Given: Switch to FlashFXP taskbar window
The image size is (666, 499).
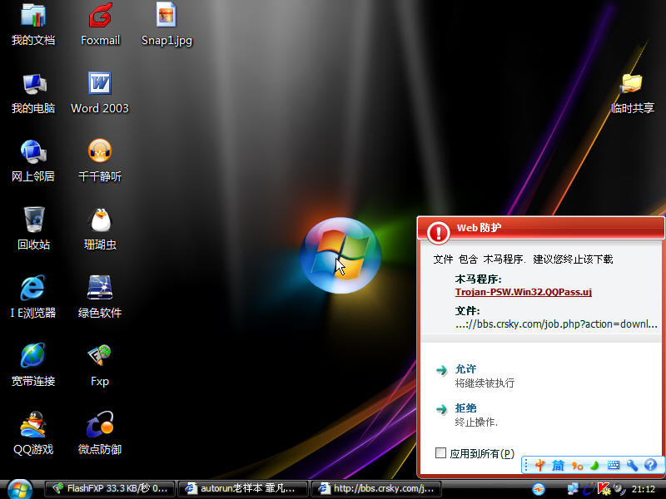Looking at the screenshot, I should [x=110, y=488].
